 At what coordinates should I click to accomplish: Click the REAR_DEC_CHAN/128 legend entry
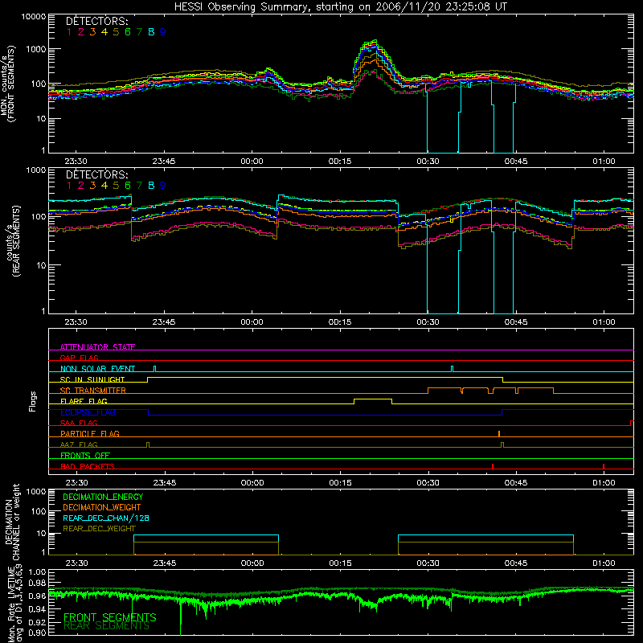(x=106, y=518)
